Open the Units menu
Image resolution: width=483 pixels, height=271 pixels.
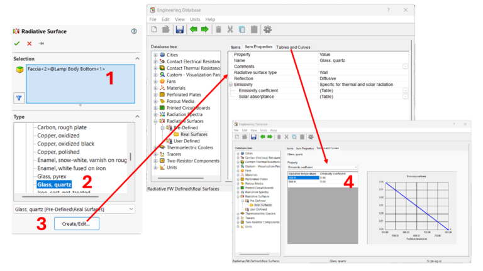(x=195, y=19)
